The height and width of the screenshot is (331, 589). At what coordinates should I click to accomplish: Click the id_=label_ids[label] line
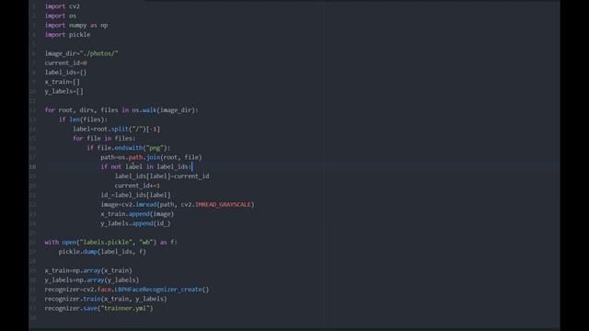(x=135, y=195)
